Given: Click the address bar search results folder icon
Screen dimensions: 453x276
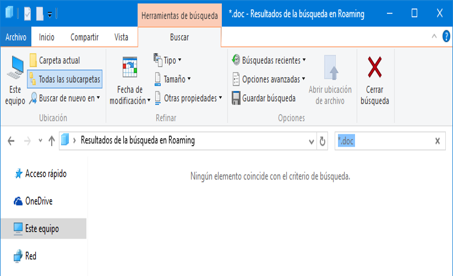Looking at the screenshot, I should (x=65, y=140).
